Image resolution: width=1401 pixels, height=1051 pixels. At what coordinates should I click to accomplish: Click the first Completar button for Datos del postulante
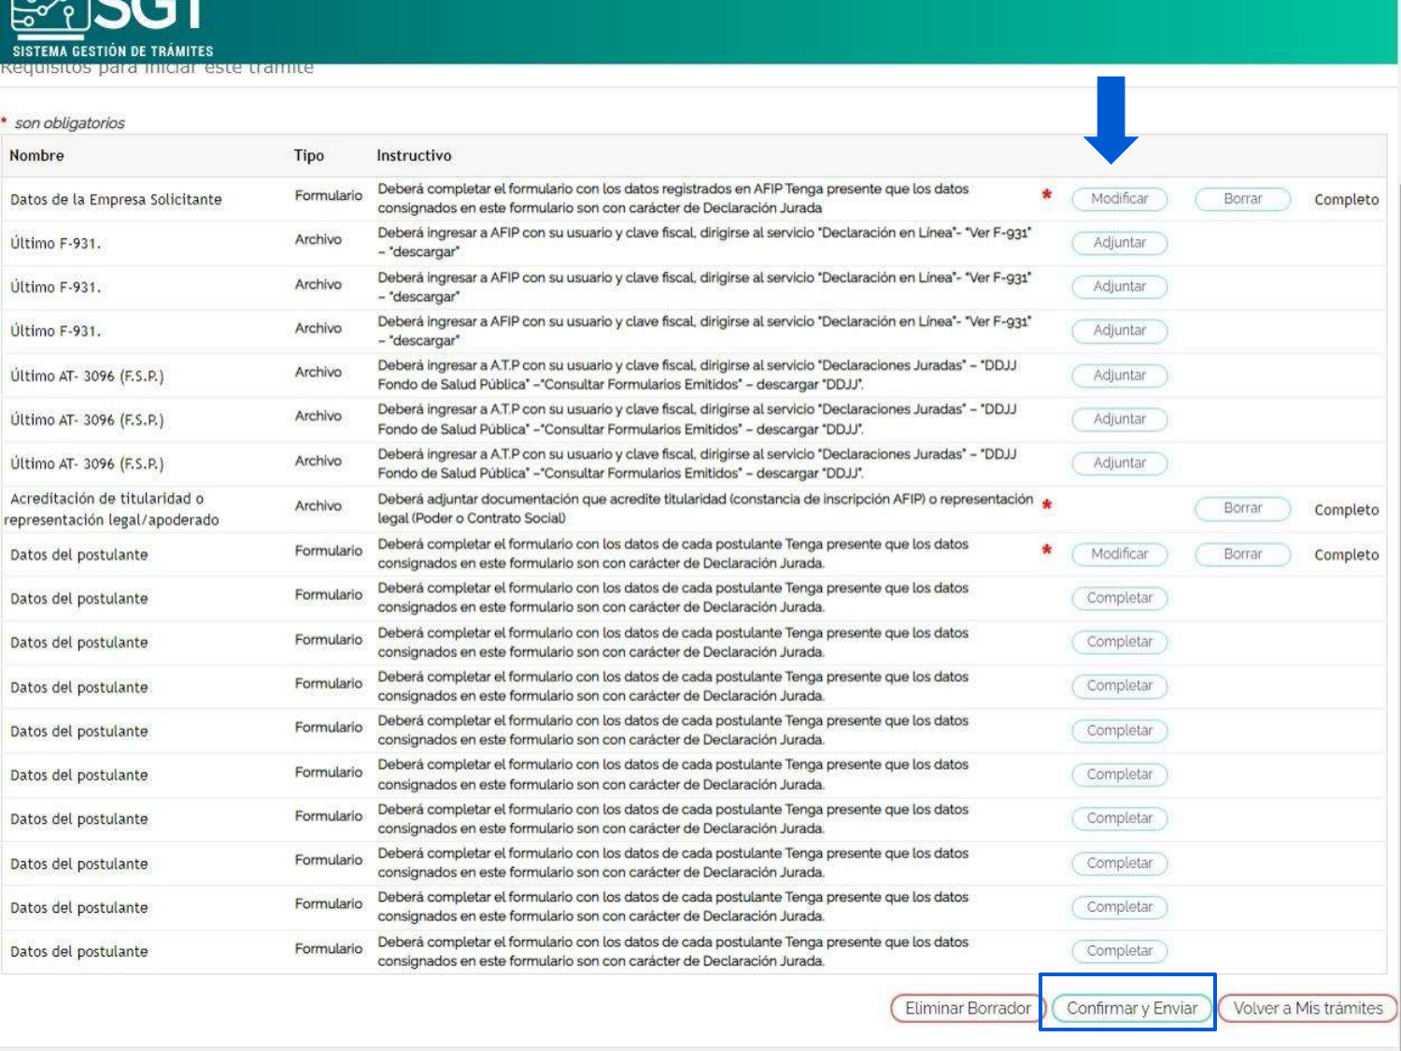pos(1119,598)
